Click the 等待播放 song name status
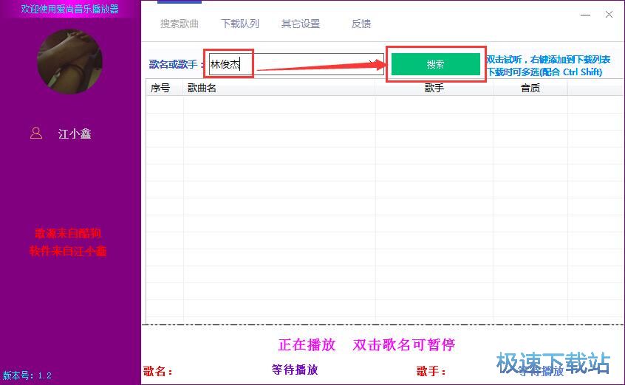625x385 pixels. [295, 370]
